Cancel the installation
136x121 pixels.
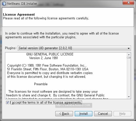pos(103,114)
